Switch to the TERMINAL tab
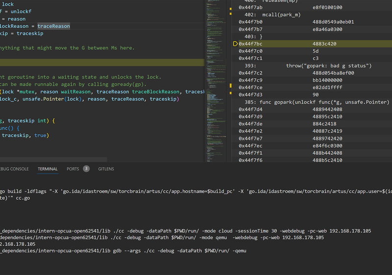 (48, 169)
